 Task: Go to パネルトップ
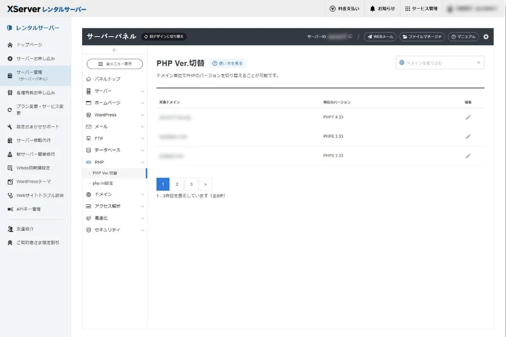coord(115,79)
